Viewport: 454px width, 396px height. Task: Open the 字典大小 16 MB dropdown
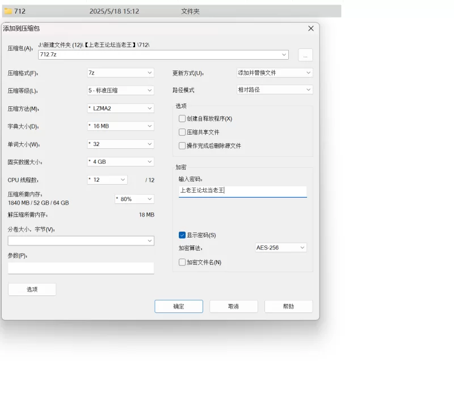(120, 126)
